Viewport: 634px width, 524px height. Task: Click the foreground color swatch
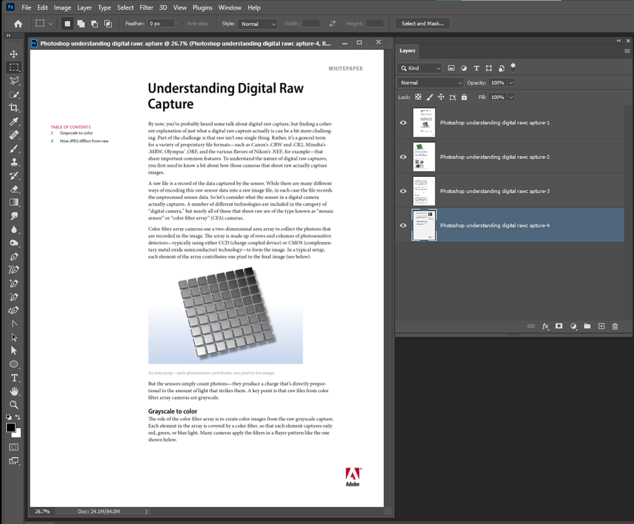click(11, 428)
